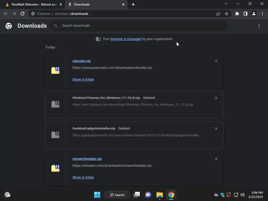Click the rebooter.zip file icon
Viewport: 268px width, 201px height.
point(55,70)
